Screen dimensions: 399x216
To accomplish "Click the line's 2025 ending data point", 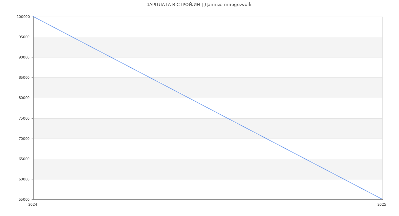I will [x=382, y=199].
